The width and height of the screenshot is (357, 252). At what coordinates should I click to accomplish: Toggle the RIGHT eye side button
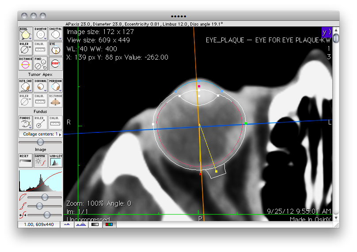[56, 64]
